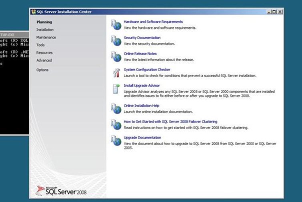Click the Online Installation Help globe icon

pyautogui.click(x=116, y=109)
